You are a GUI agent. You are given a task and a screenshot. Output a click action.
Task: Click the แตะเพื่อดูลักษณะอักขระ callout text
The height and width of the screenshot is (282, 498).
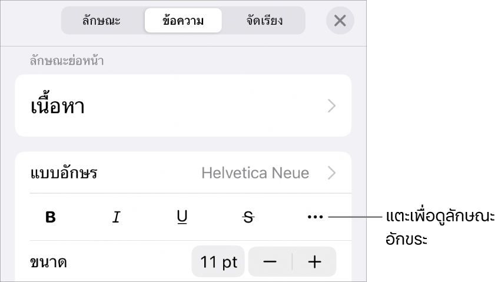tap(440, 228)
